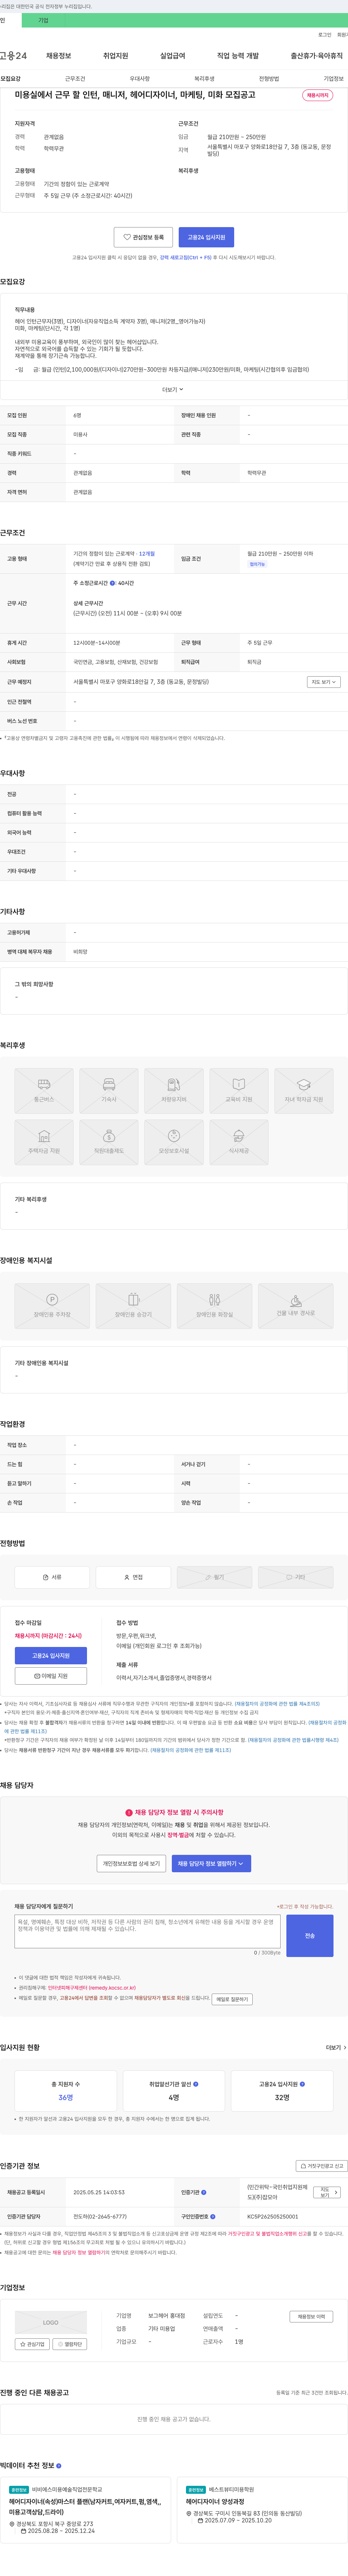Click the 청약가능 badge under 임금 조건
348x2576 pixels.
pos(257,564)
